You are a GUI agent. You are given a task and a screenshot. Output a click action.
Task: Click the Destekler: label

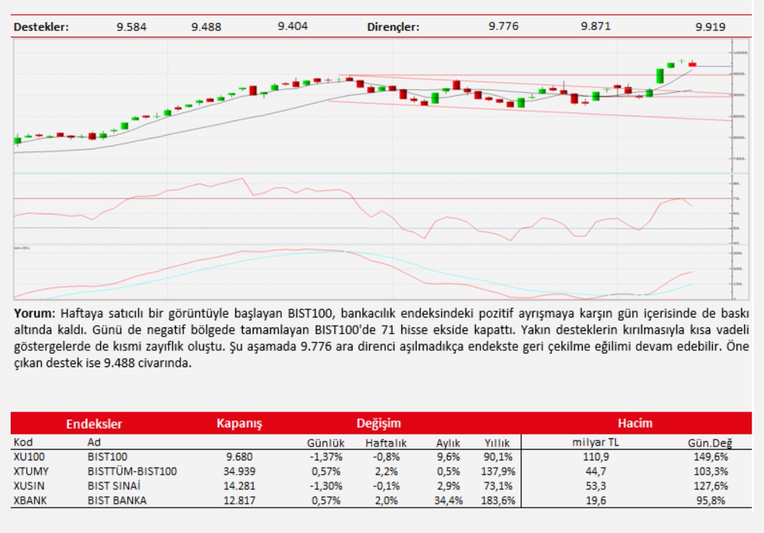pyautogui.click(x=41, y=26)
